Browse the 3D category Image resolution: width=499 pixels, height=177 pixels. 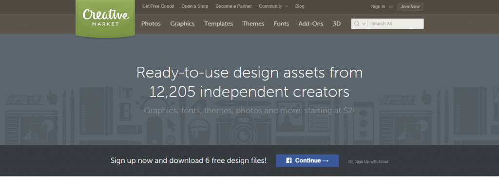tap(337, 23)
